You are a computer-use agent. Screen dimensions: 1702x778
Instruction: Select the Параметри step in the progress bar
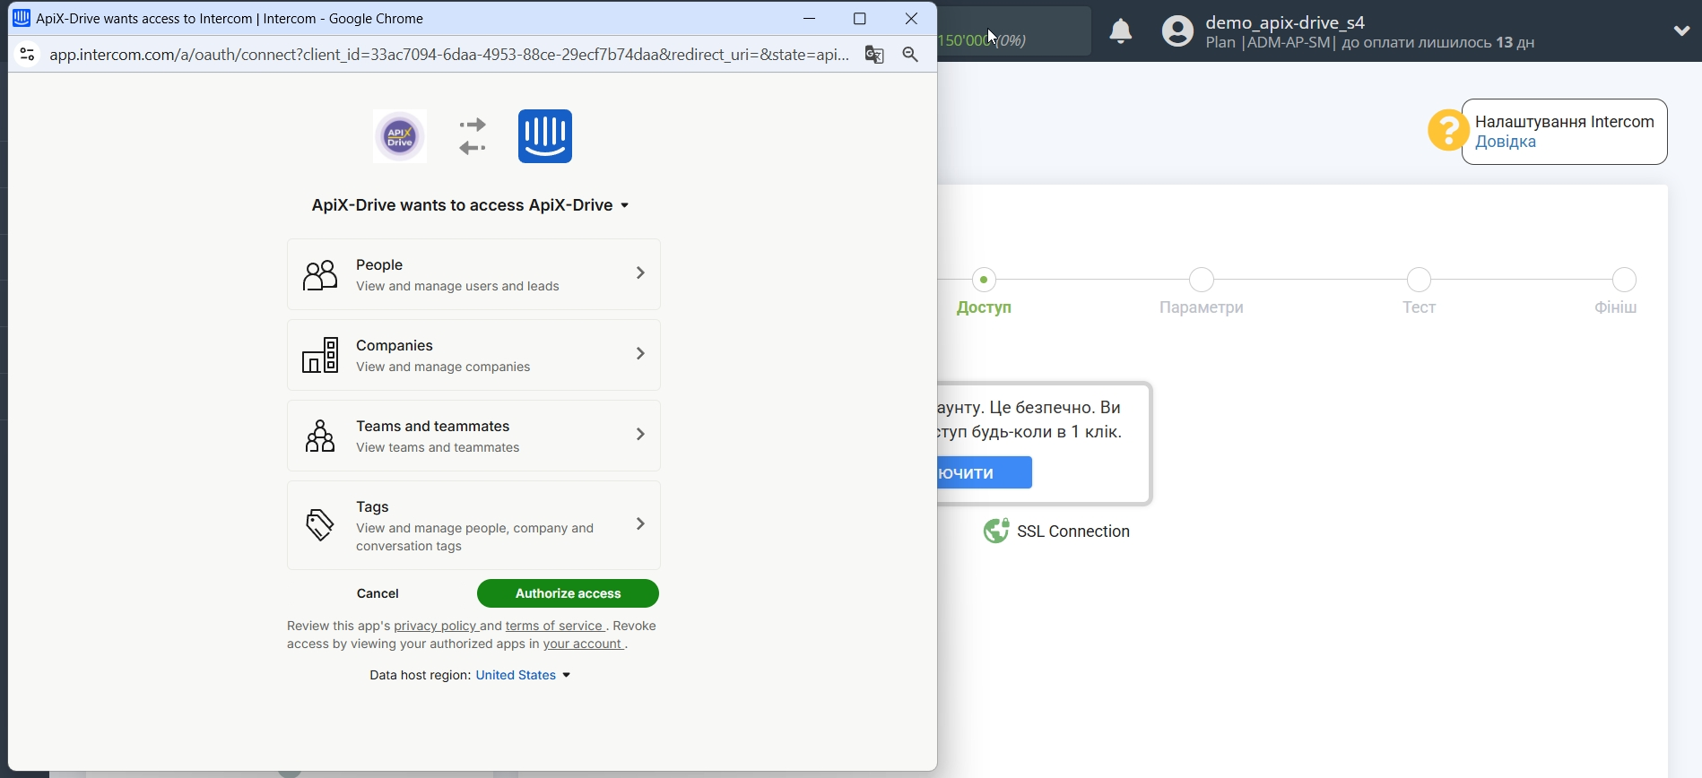coord(1202,292)
